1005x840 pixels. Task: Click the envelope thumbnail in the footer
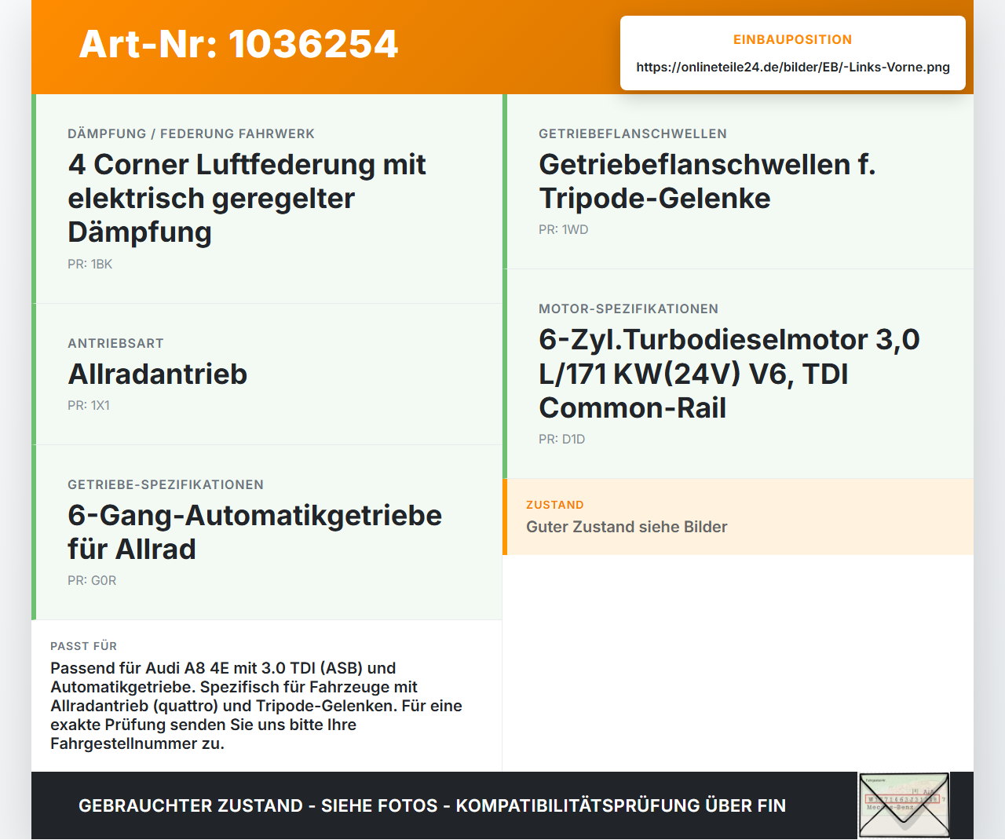coord(904,805)
